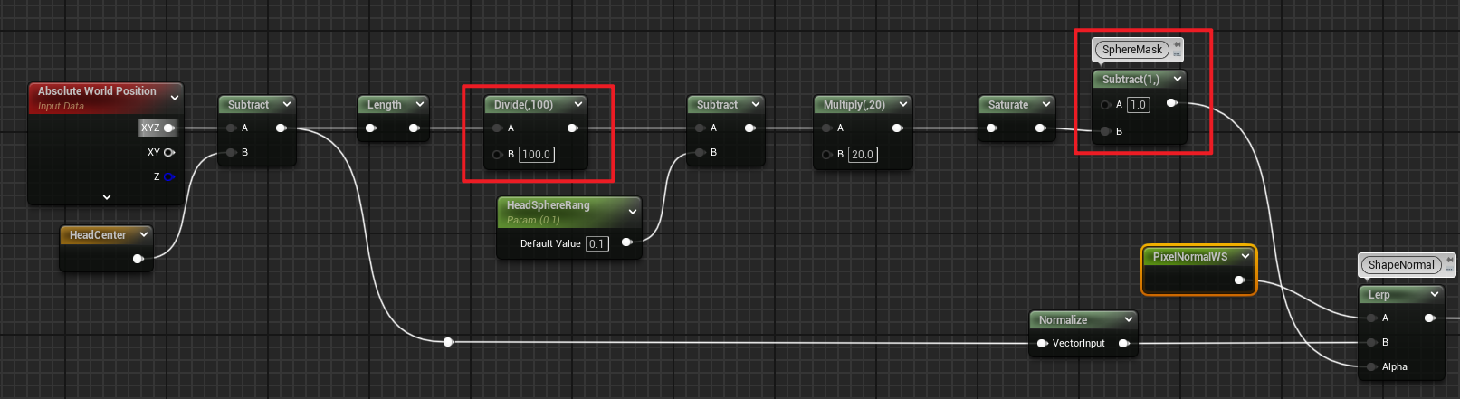Image resolution: width=1460 pixels, height=399 pixels.
Task: Collapse the Multiply(,20) node via chevron
Action: tap(902, 104)
